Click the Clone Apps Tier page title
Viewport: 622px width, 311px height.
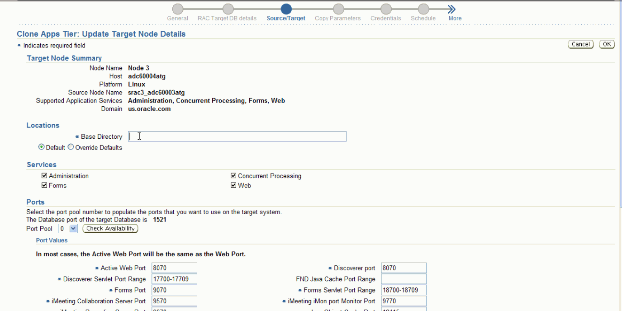tap(101, 34)
